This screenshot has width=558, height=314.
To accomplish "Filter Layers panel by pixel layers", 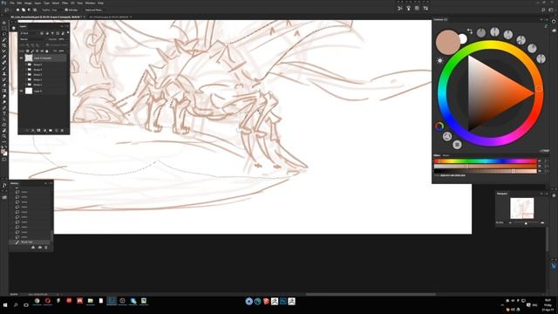I will click(42, 33).
